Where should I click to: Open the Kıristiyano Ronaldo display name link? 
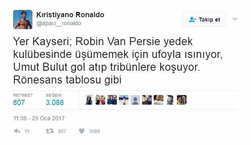70,15
